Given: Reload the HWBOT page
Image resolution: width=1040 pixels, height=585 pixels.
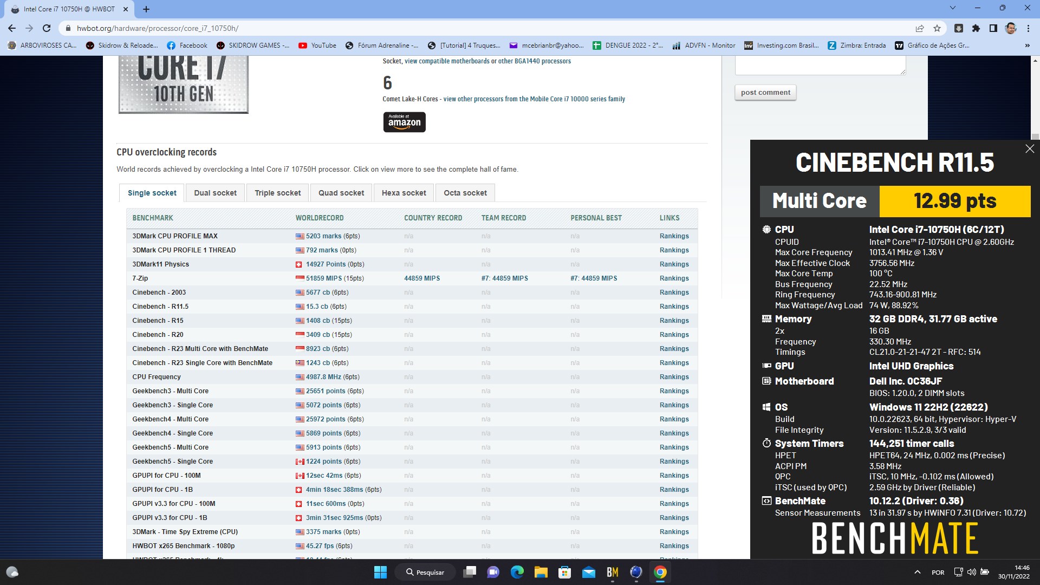Looking at the screenshot, I should pos(47,28).
